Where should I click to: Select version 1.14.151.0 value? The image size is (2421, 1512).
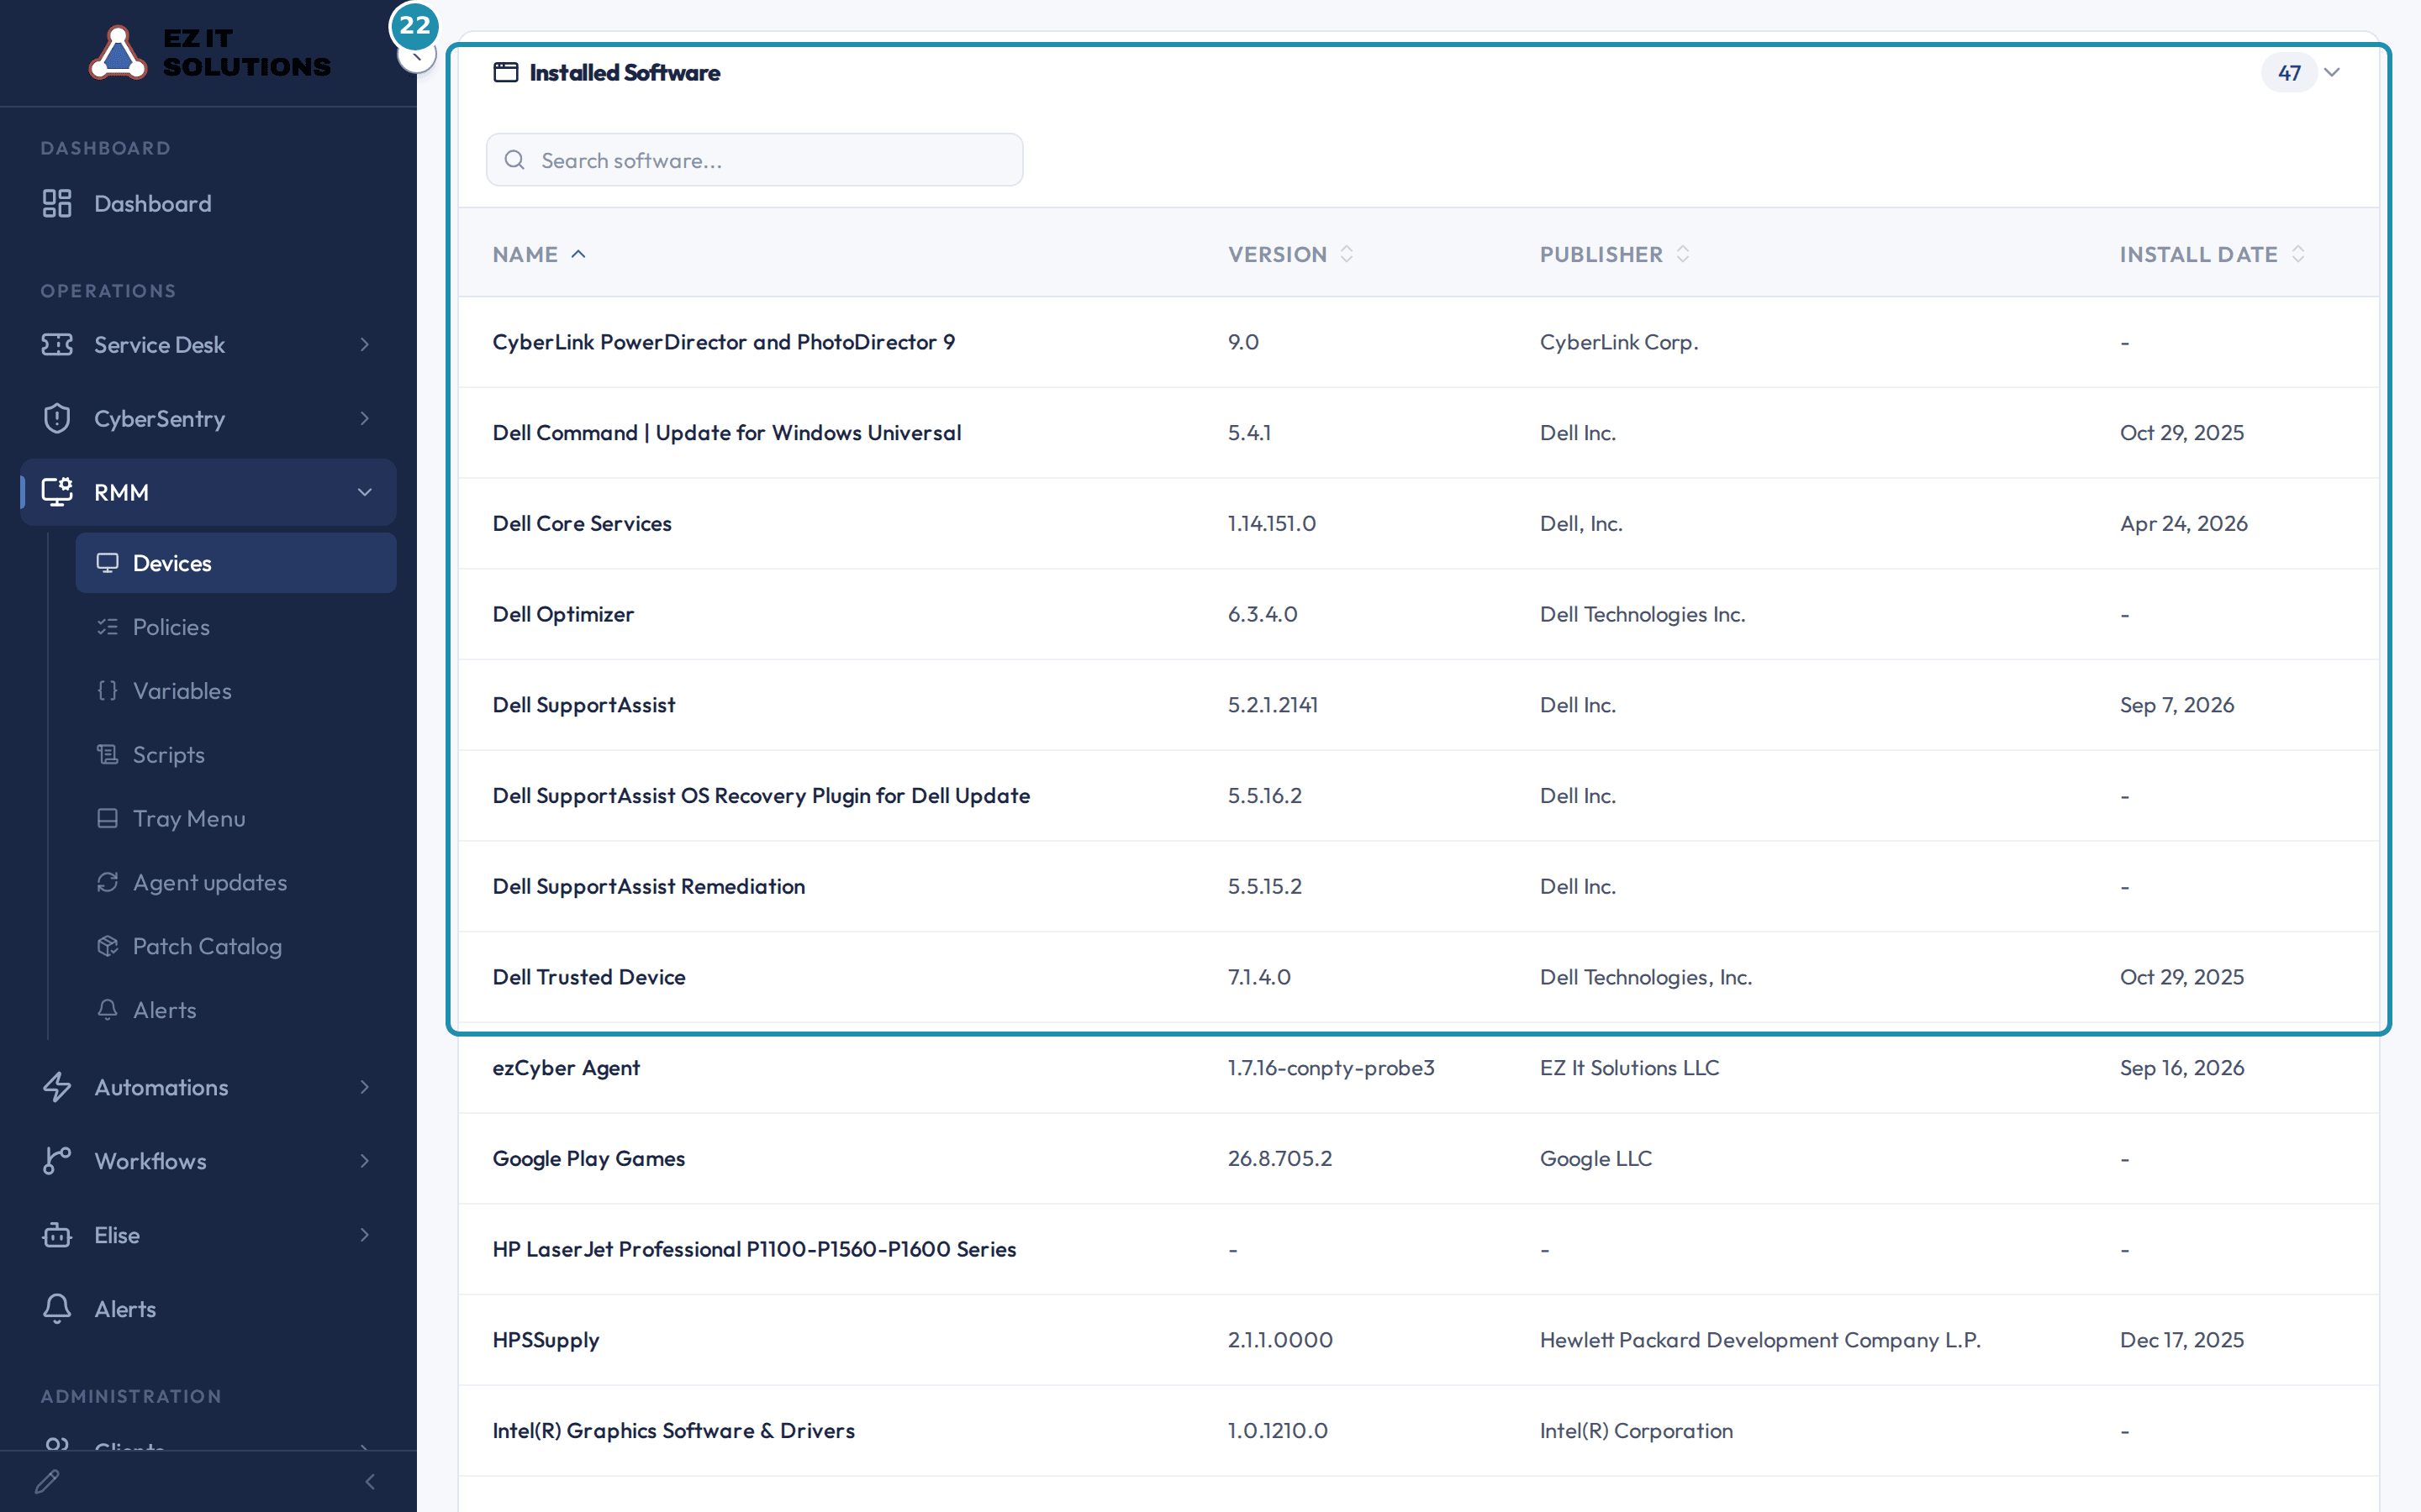pos(1272,524)
